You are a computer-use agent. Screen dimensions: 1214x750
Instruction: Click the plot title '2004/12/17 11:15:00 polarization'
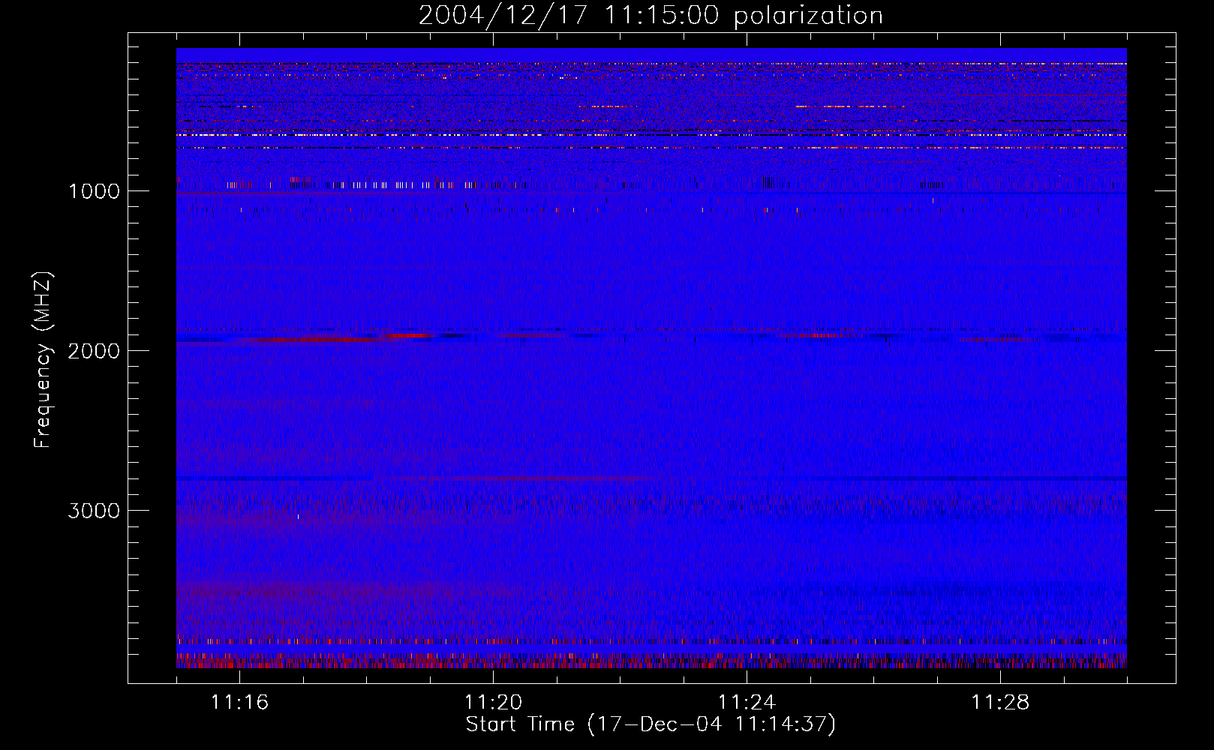(651, 16)
